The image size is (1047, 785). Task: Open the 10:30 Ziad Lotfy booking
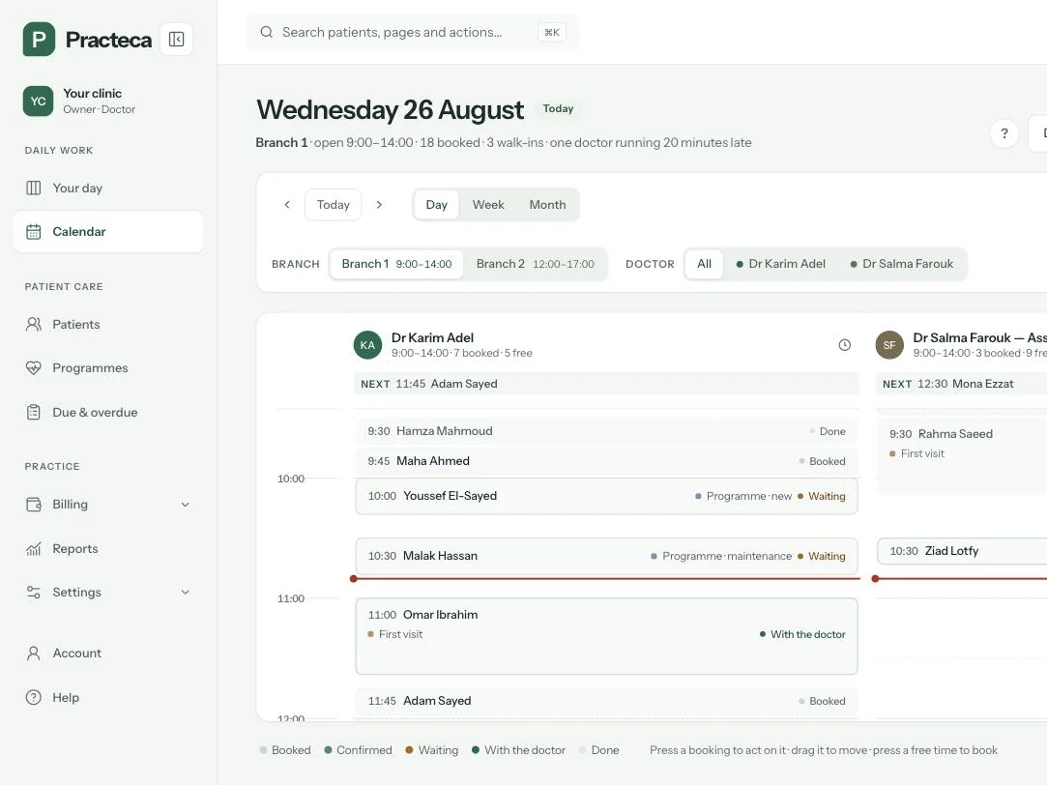tap(962, 551)
